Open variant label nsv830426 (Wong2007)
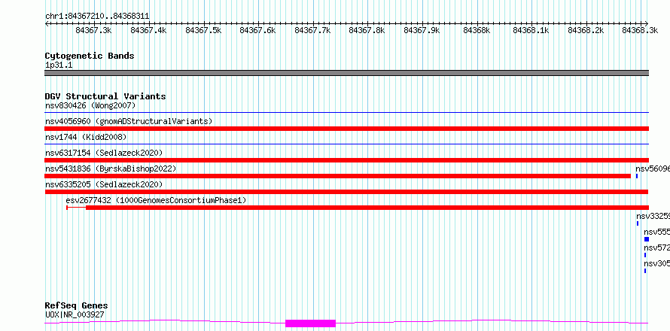 click(90, 105)
